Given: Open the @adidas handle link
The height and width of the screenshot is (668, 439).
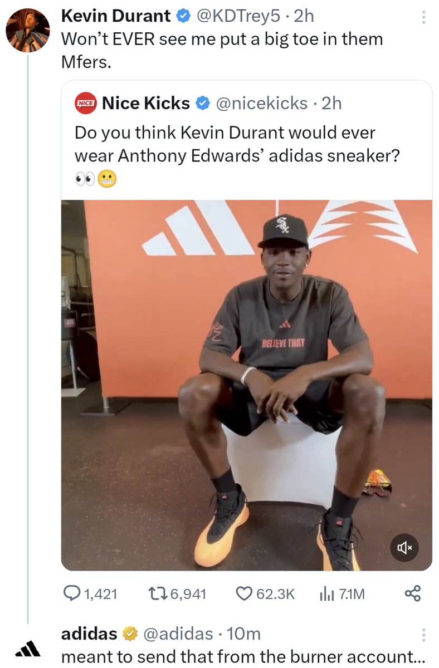Looking at the screenshot, I should coord(178,633).
